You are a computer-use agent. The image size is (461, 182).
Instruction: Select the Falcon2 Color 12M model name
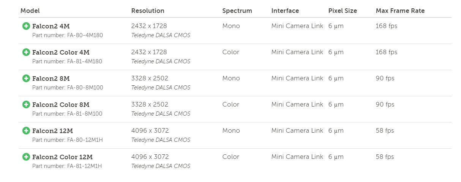click(x=62, y=157)
